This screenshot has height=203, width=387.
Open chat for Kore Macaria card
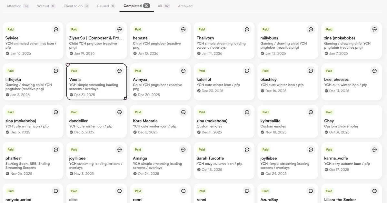pos(183,112)
